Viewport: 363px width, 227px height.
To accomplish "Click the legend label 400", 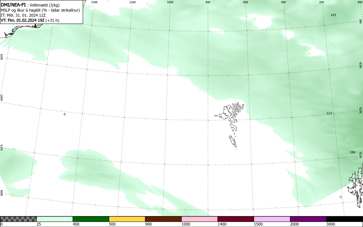I will pos(76,224).
